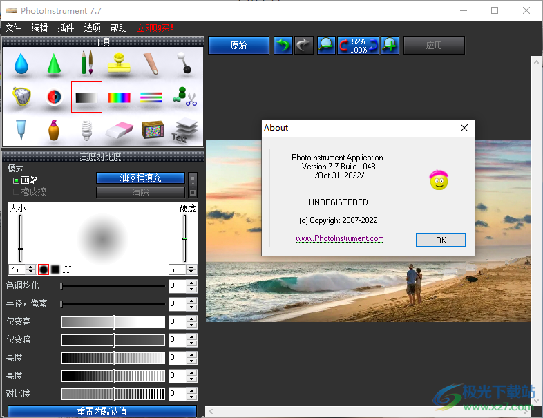Click the 清除 button
This screenshot has height=418, width=543.
(x=140, y=193)
